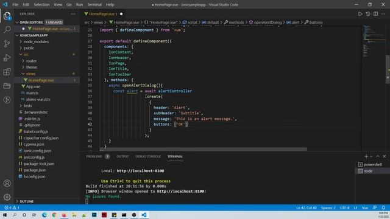Open the Edit menu
The width and height of the screenshot is (390, 219).
(x=26, y=4)
